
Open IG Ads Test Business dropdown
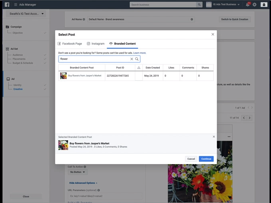(x=226, y=4)
